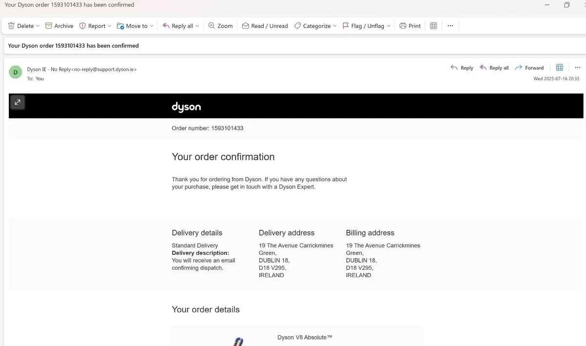Click the sender's green D avatar
This screenshot has width=586, height=346.
pos(16,72)
